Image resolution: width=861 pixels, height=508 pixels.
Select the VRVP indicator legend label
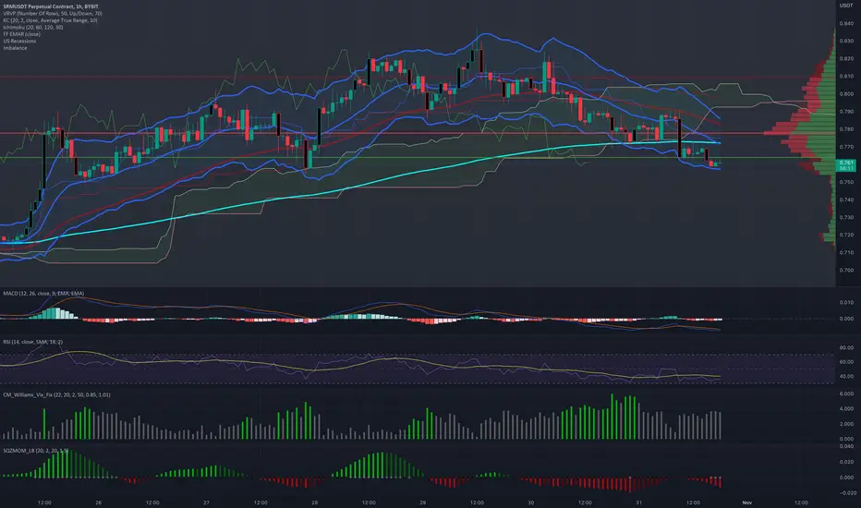pyautogui.click(x=52, y=13)
